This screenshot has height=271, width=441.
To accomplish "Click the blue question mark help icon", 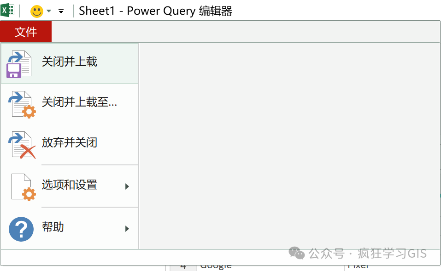I will tap(21, 229).
